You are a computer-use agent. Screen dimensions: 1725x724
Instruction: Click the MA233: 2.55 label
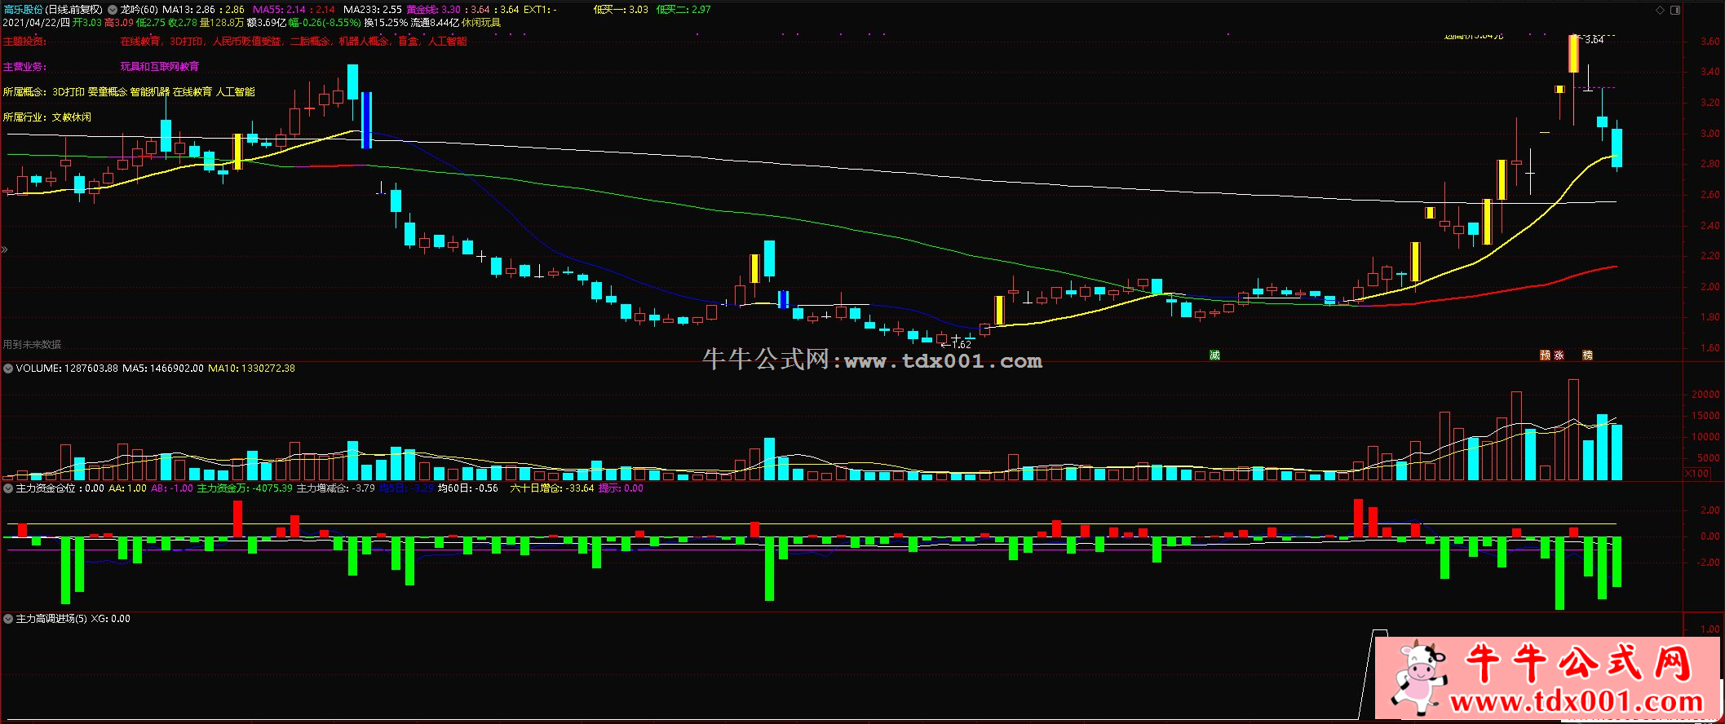pos(373,10)
